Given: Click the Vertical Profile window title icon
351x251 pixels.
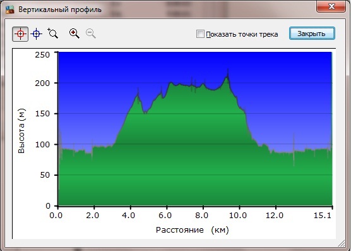Looking at the screenshot, I should pyautogui.click(x=10, y=9).
